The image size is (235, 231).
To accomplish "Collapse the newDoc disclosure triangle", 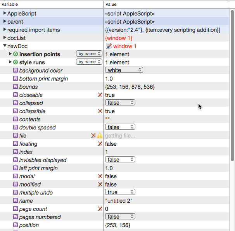I will point(5,46).
